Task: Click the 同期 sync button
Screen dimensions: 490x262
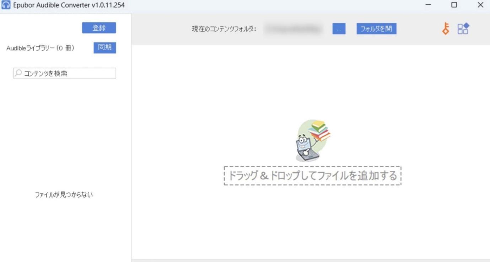Action: pos(105,48)
